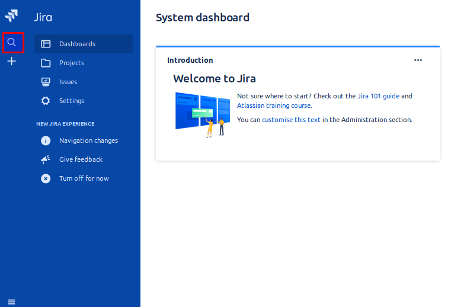Open Navigation changes item
This screenshot has height=307, width=451.
(84, 140)
